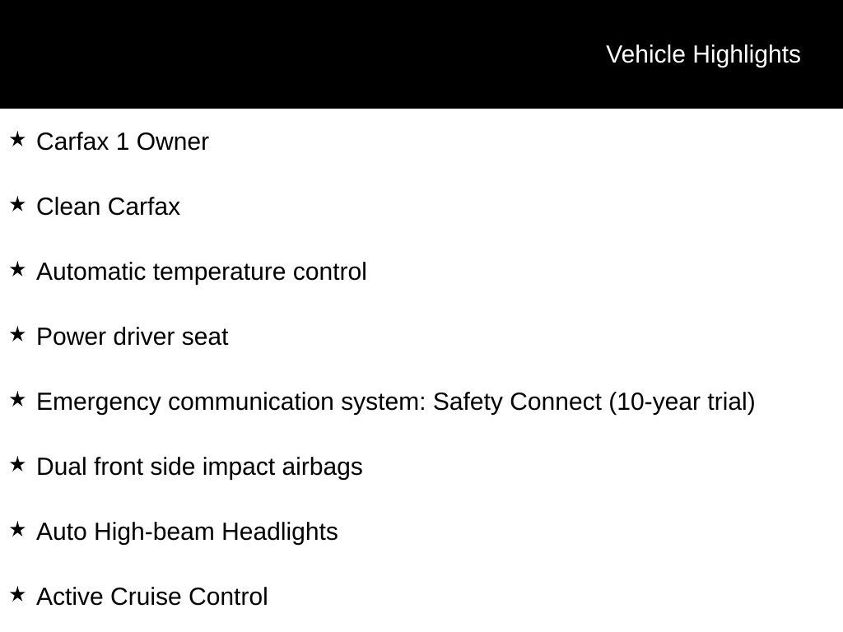Click the Clean Carfax highlight
Image resolution: width=843 pixels, height=632 pixels.
(x=108, y=207)
